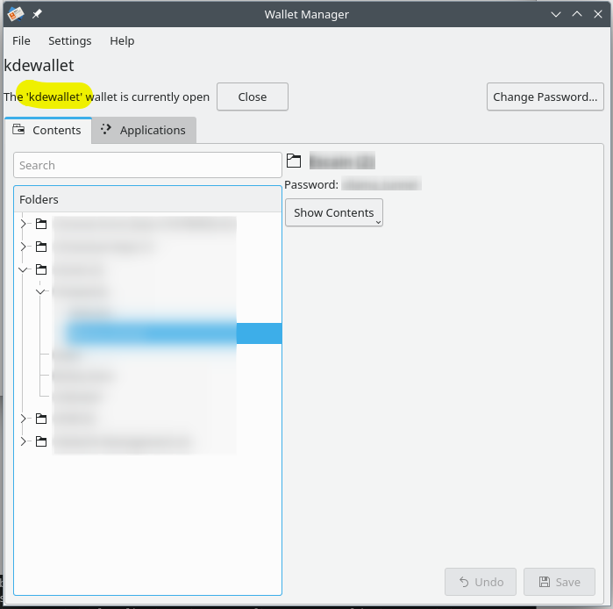Switch to the Applications tab

pos(144,130)
